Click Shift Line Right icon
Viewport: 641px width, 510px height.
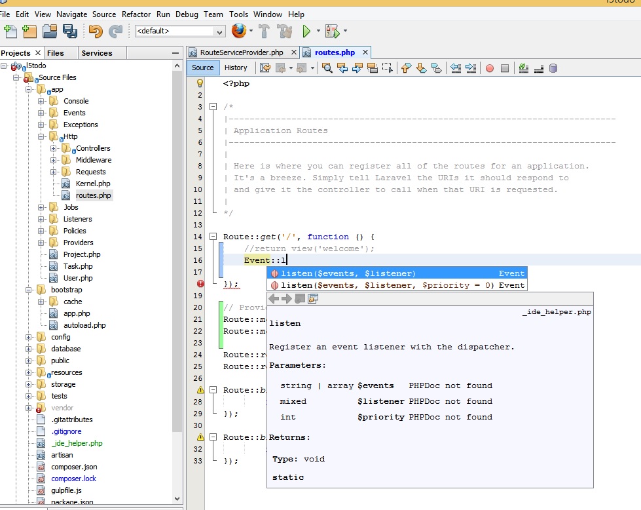[471, 68]
